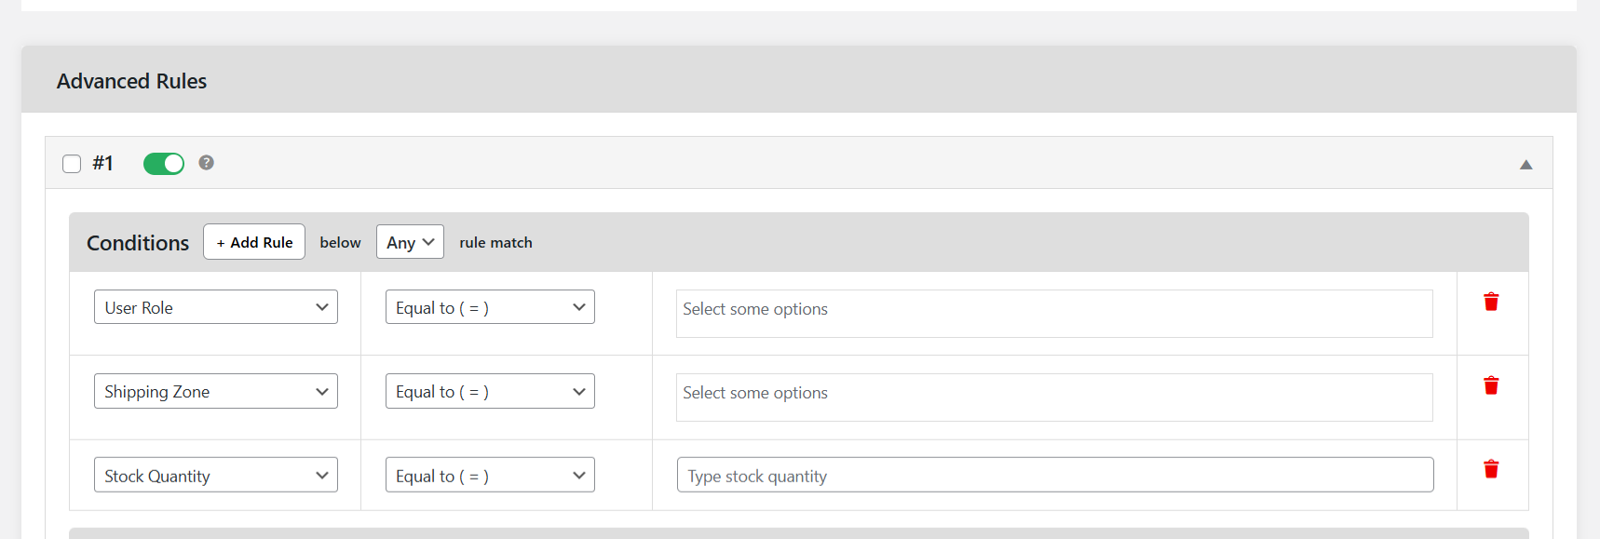Click the Type stock quantity field

coord(1054,475)
